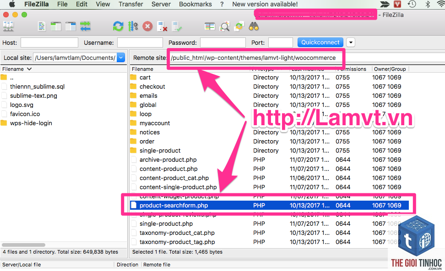This screenshot has width=445, height=271.
Task: Disconnect from the current server icon
Action: (x=162, y=27)
